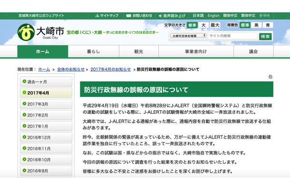Start 音声読み上げ audio reading
This screenshot has width=290, height=190.
click(172, 16)
